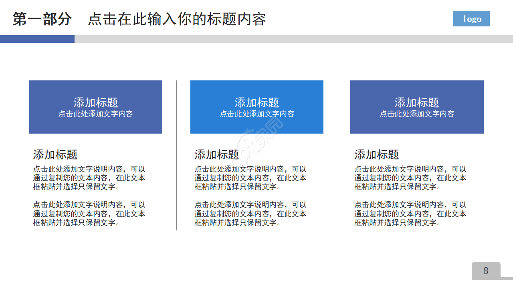Click the slide number 8

[486, 271]
